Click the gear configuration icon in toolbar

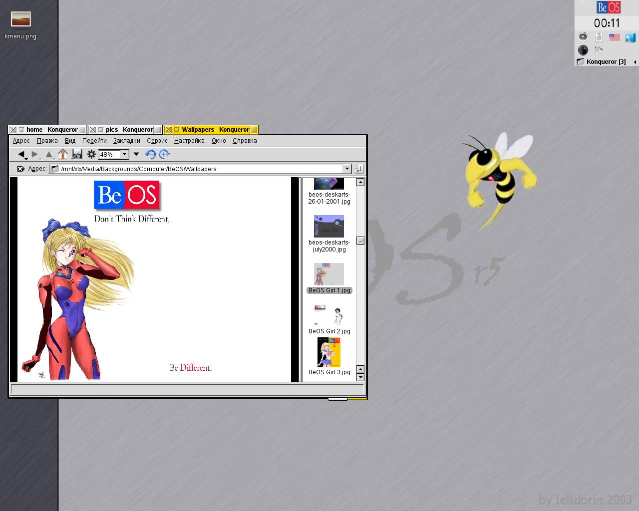coord(91,154)
